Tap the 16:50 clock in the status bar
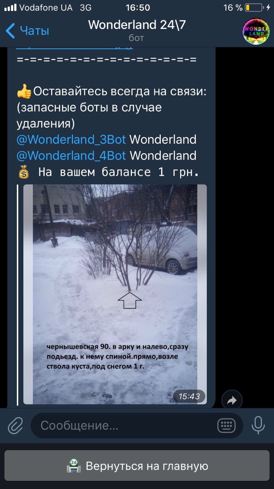This screenshot has width=274, height=489. (x=138, y=8)
